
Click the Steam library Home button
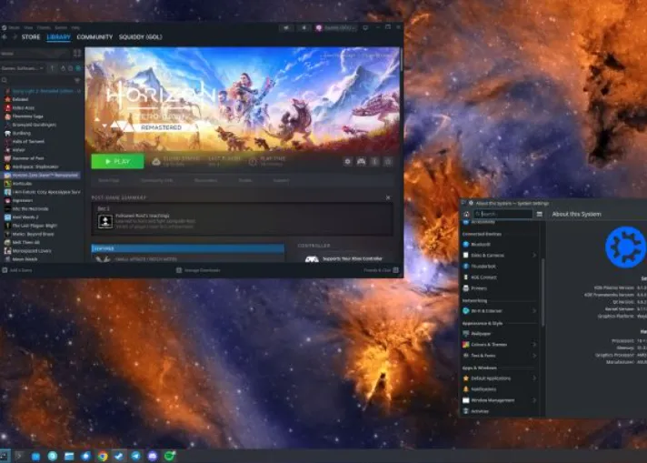click(35, 54)
